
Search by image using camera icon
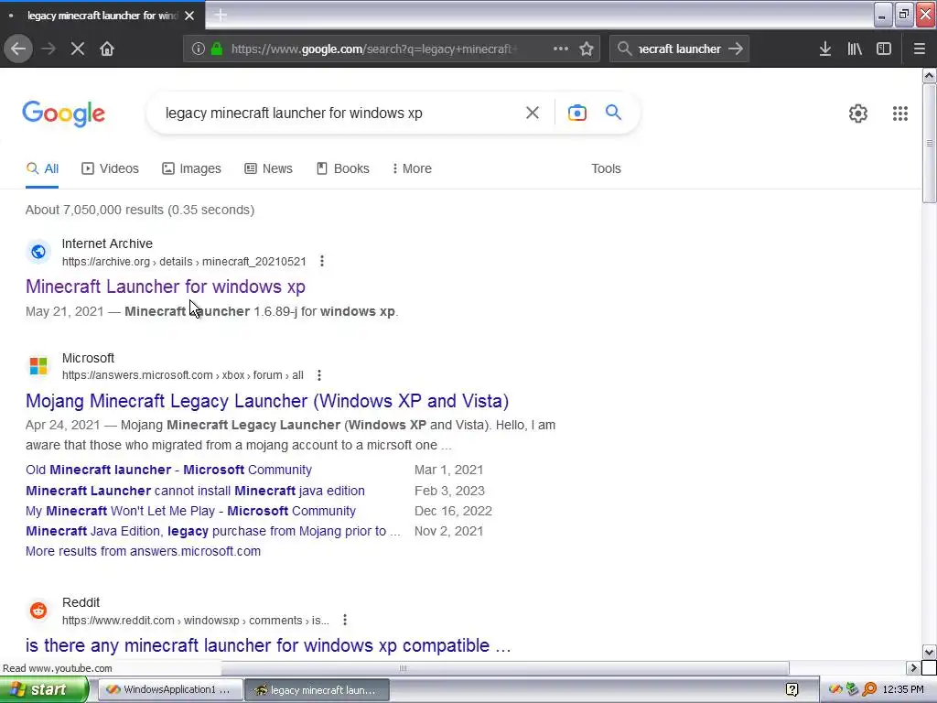click(576, 113)
